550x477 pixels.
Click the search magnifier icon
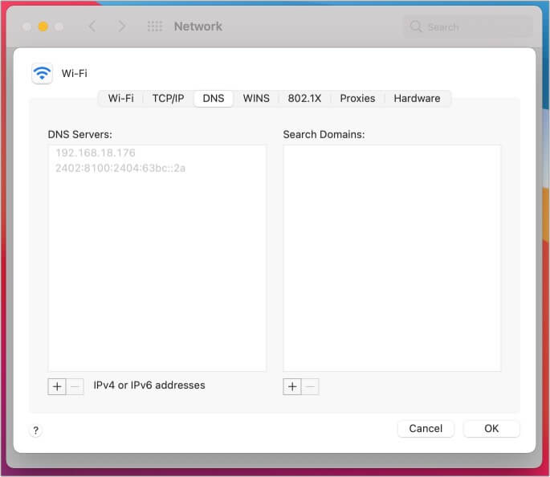(416, 26)
